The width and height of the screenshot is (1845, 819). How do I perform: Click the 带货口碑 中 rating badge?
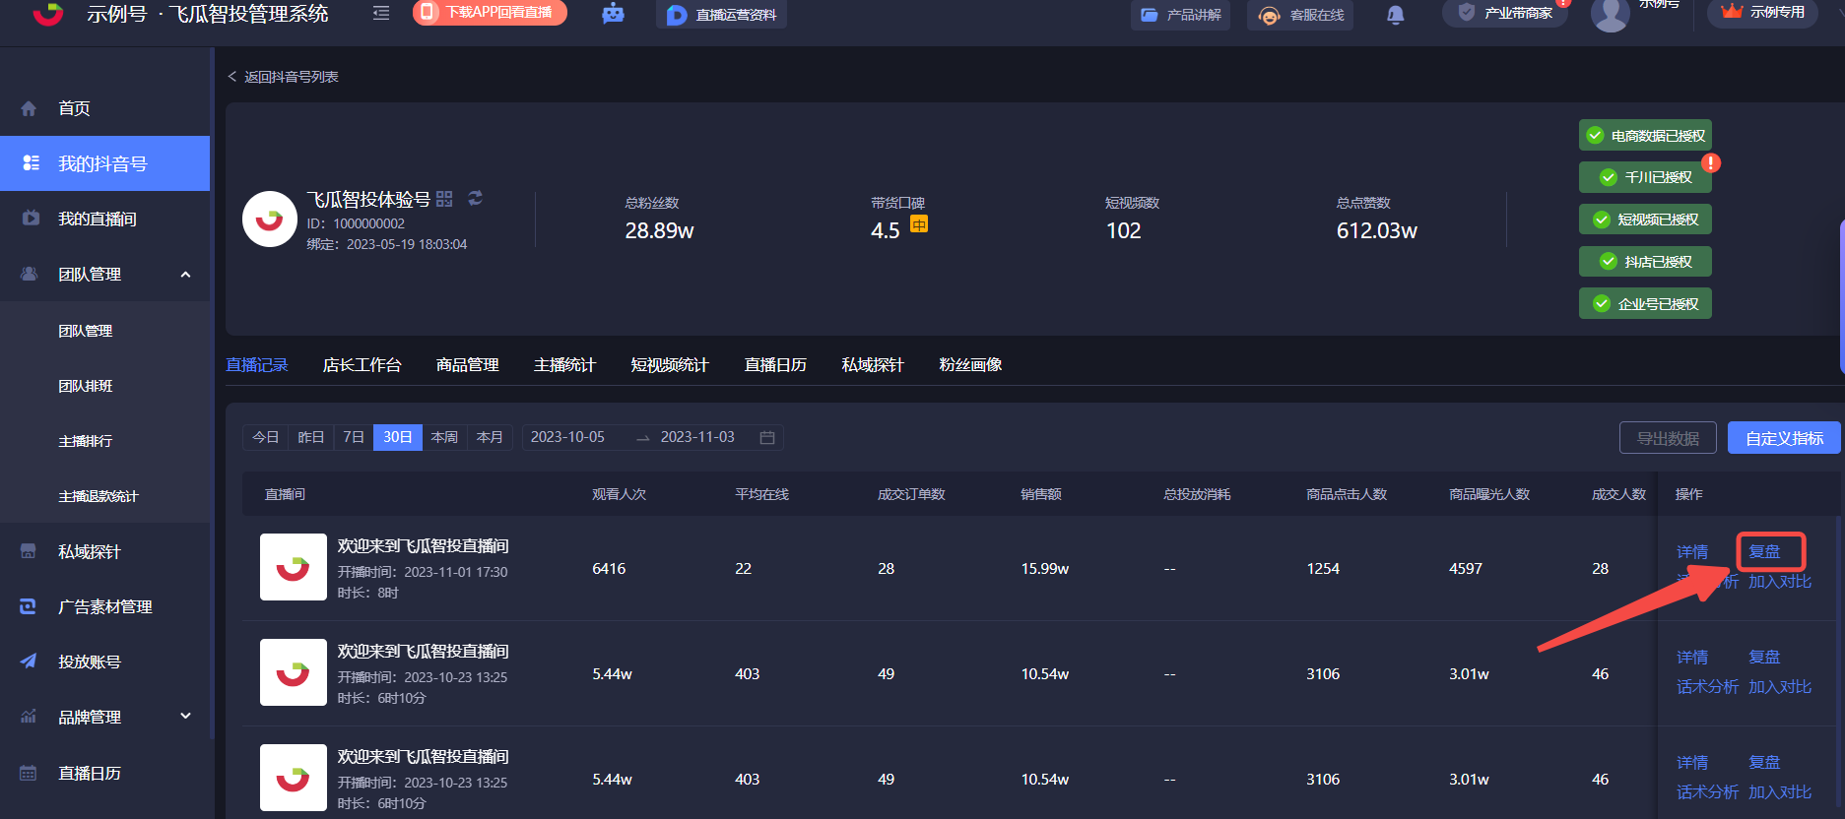point(918,224)
